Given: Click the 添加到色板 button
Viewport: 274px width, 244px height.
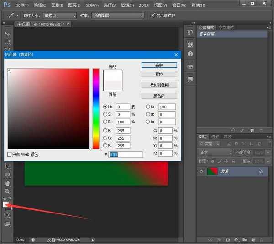Looking at the screenshot, I should (x=159, y=85).
